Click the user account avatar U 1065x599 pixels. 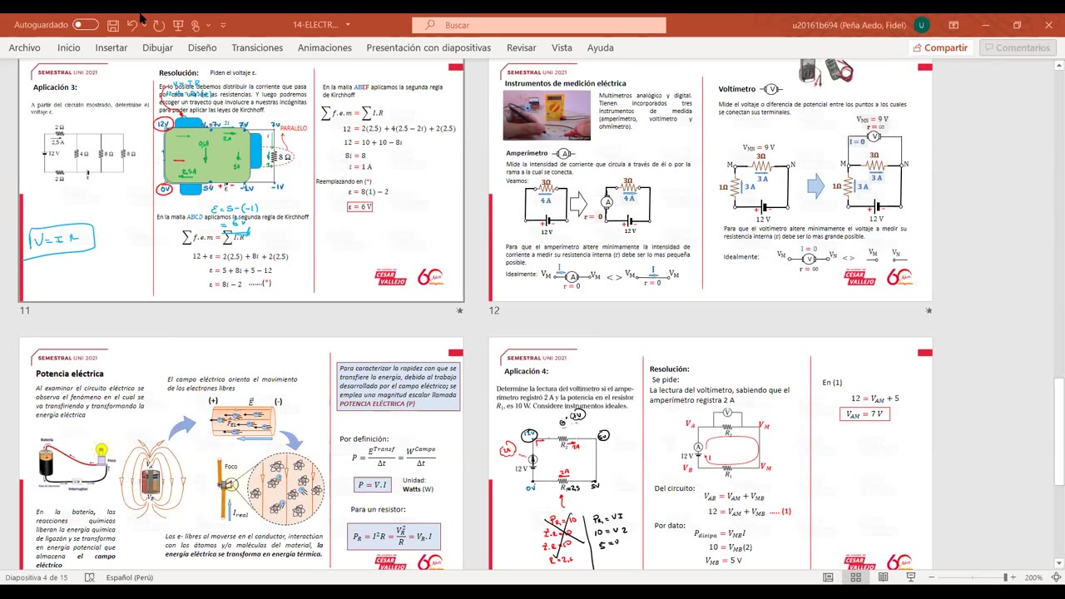[921, 25]
